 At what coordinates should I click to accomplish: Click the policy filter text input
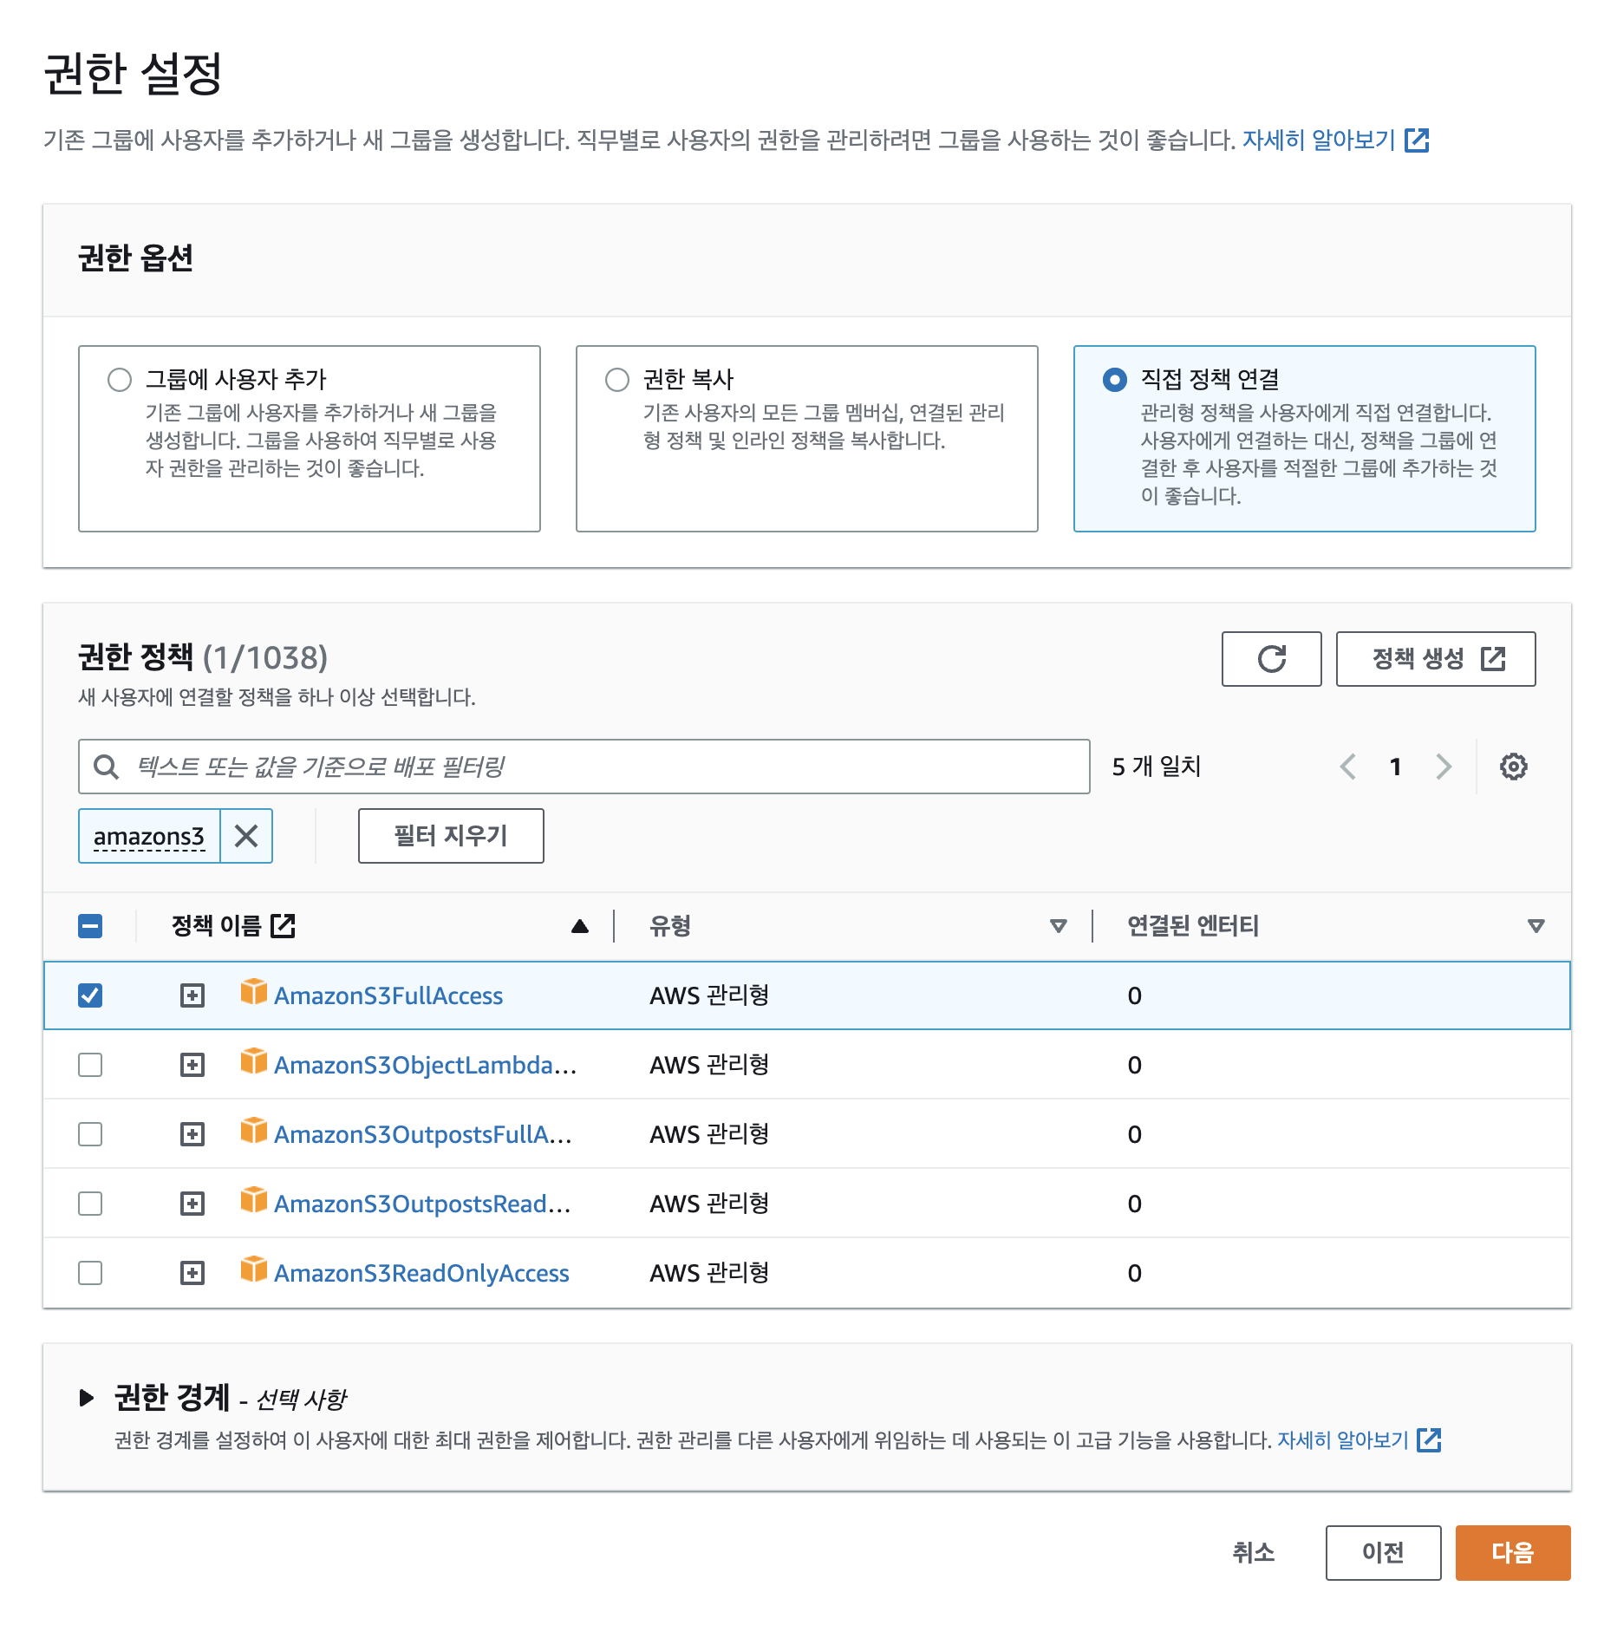584,767
